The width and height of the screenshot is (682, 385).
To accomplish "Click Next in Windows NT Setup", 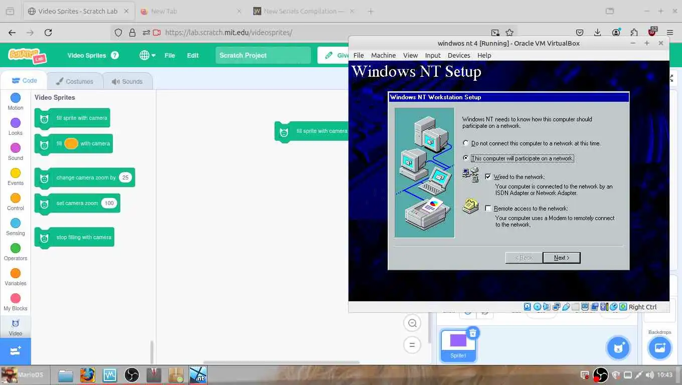I will point(562,258).
